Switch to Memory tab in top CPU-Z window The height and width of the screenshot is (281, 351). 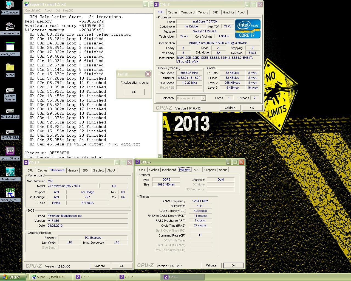[x=203, y=12]
